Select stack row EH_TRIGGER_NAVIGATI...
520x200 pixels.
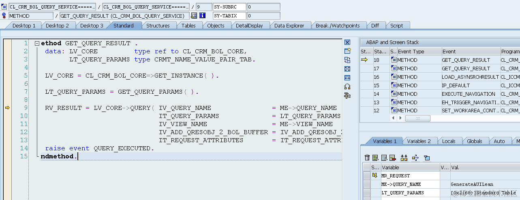440,102
